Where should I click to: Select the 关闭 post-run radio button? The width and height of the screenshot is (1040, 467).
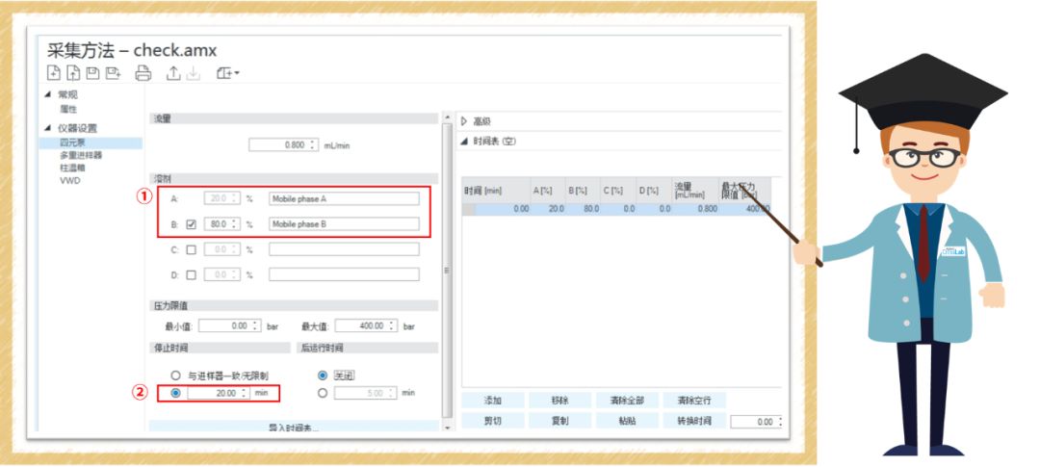323,376
